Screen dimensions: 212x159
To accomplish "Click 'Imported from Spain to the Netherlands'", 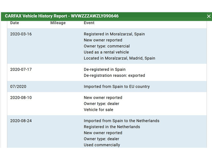I will [x=122, y=121].
